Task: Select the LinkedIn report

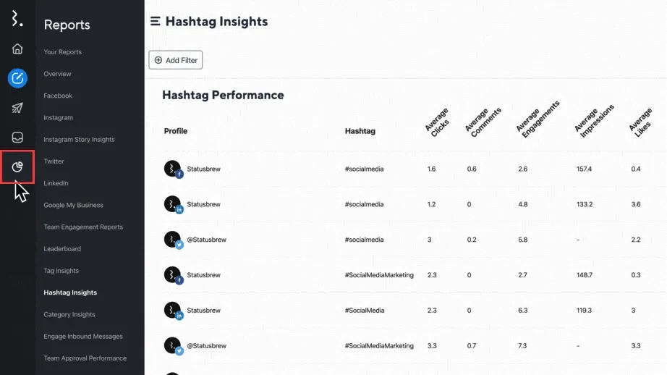Action: coord(56,183)
